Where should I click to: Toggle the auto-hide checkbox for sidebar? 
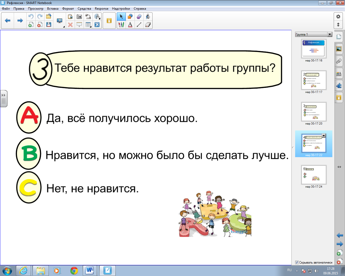297,262
